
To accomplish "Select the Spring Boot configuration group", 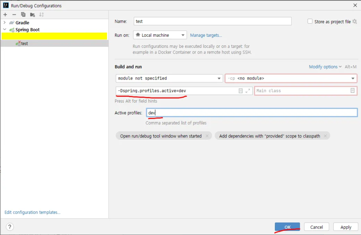I will (x=27, y=30).
